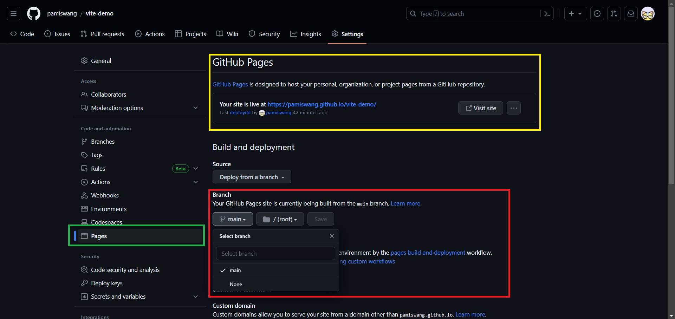The image size is (675, 319).
Task: Open Code security and analysis
Action: tap(140, 270)
